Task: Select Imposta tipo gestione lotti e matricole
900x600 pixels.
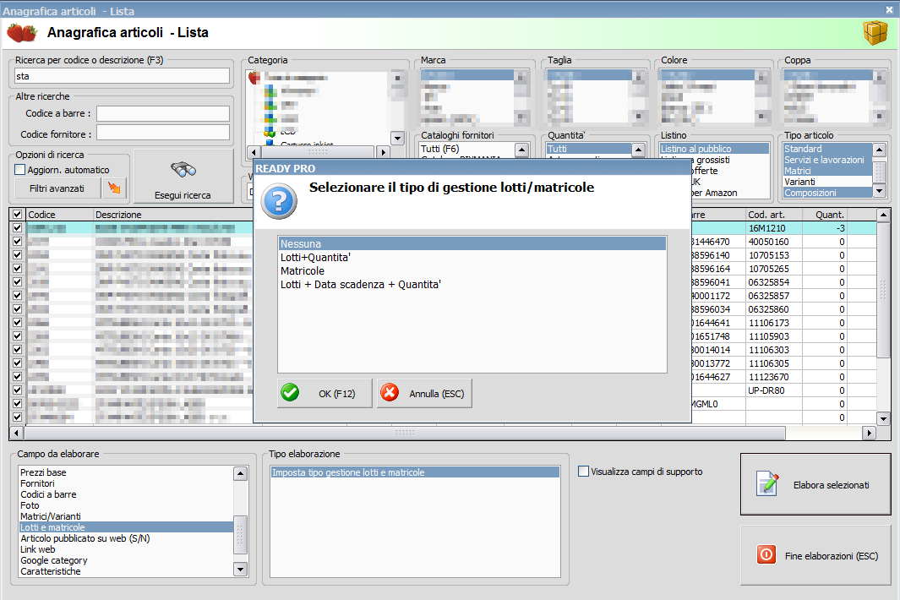Action: point(415,472)
